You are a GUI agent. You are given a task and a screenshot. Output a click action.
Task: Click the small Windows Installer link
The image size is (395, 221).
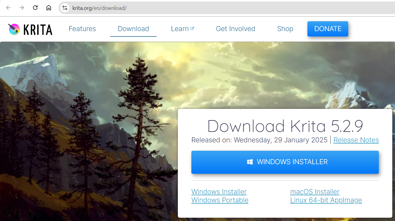coord(219,192)
